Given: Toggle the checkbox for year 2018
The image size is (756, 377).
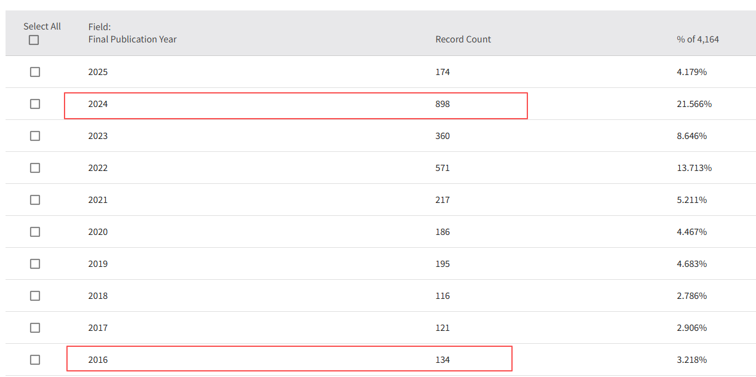Looking at the screenshot, I should point(35,296).
